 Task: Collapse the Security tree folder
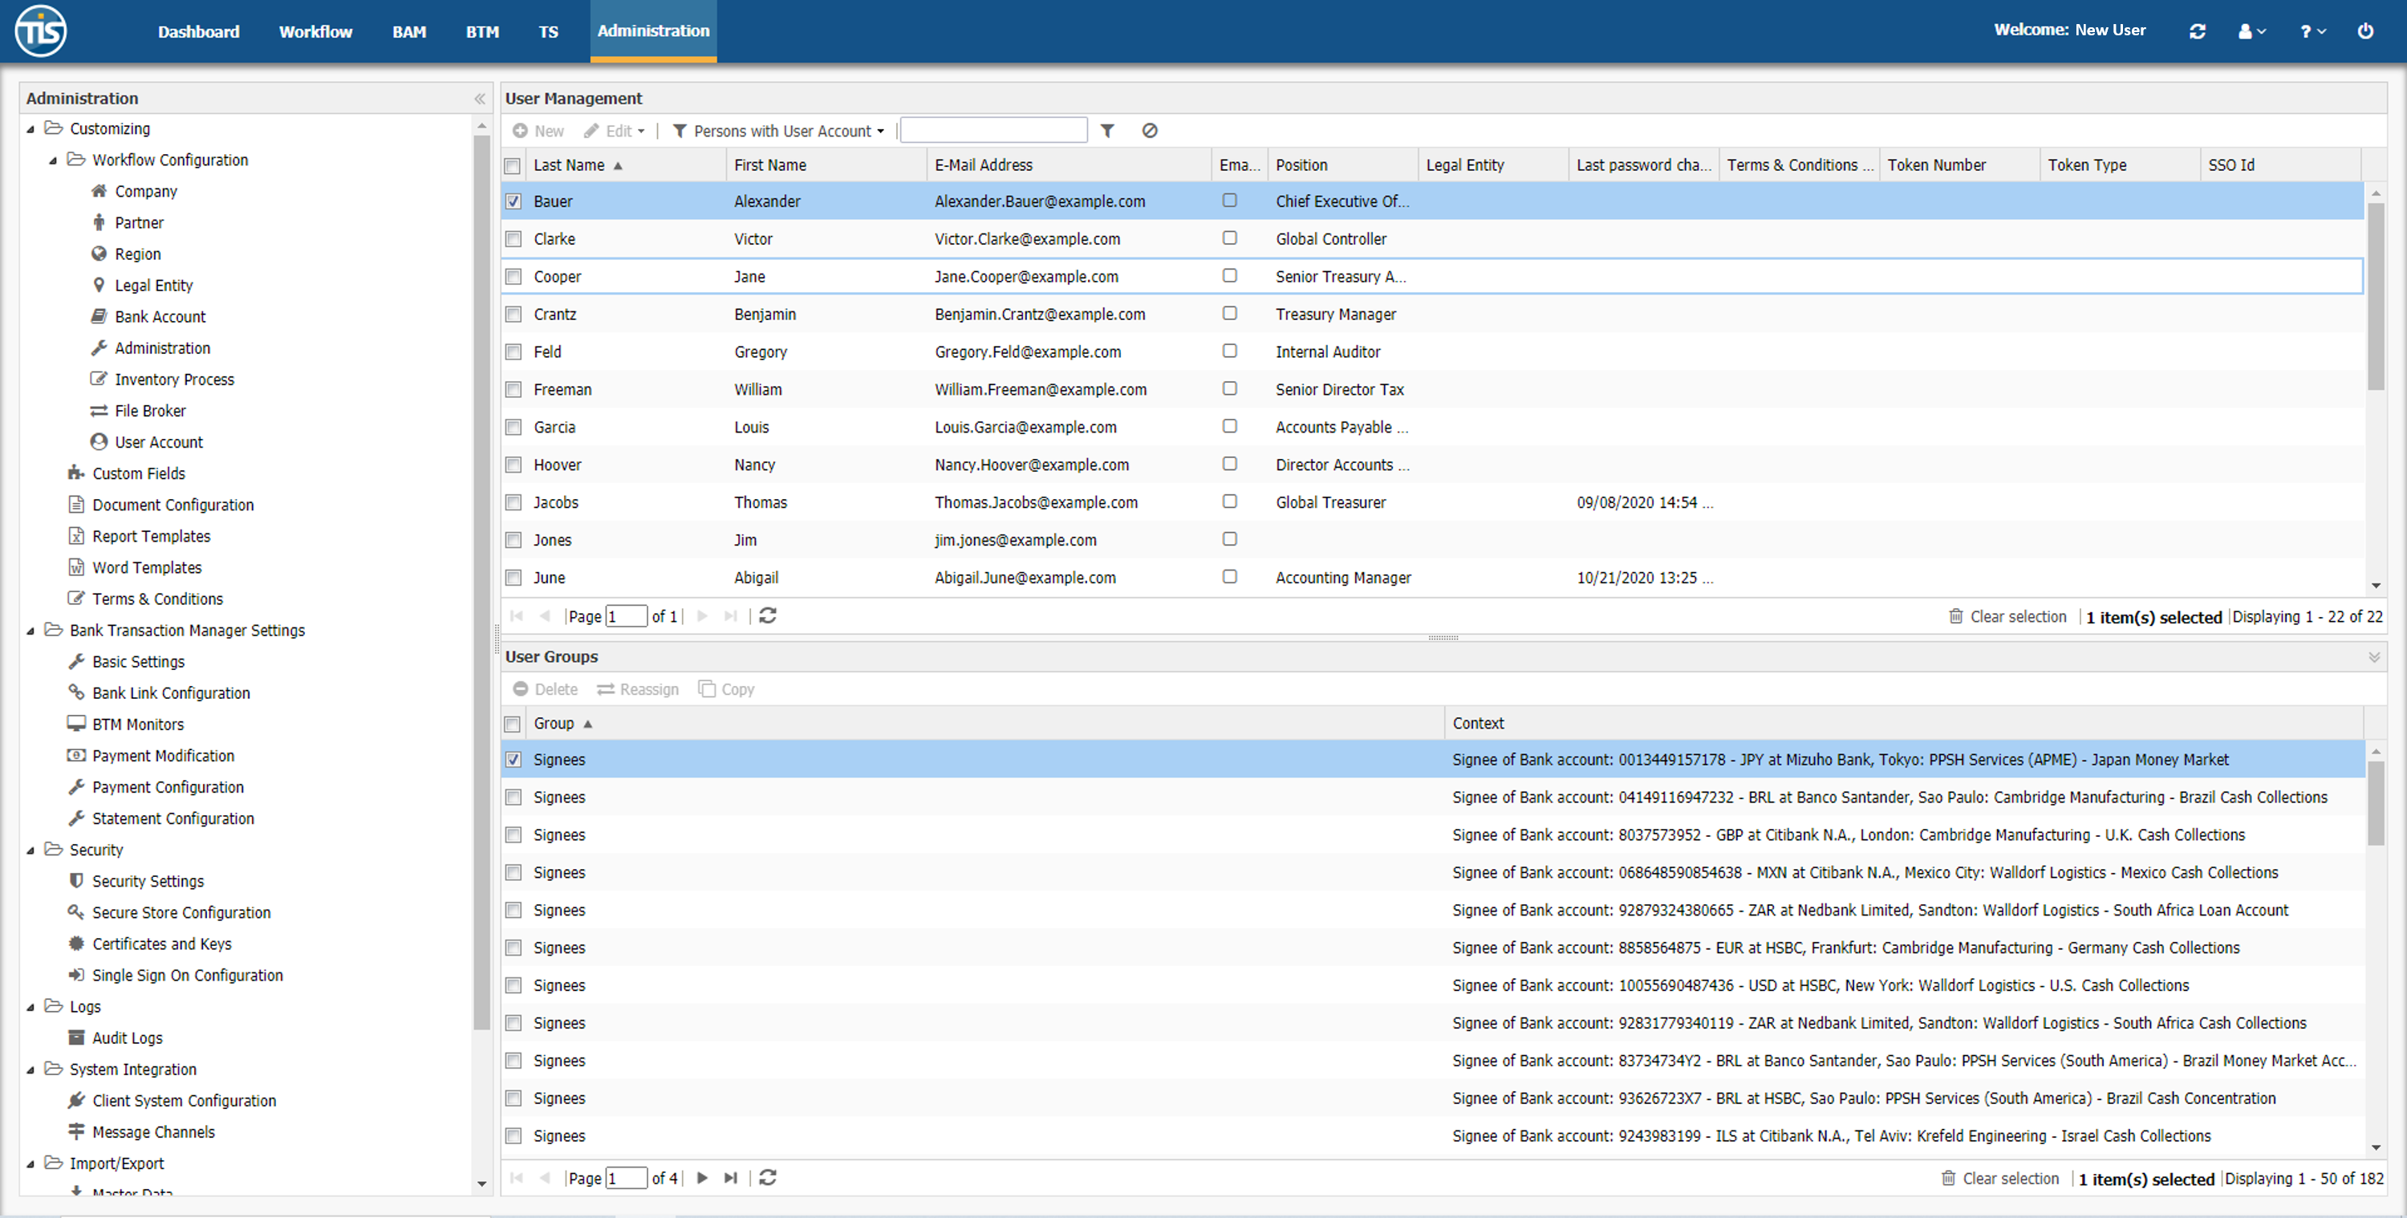(x=30, y=850)
